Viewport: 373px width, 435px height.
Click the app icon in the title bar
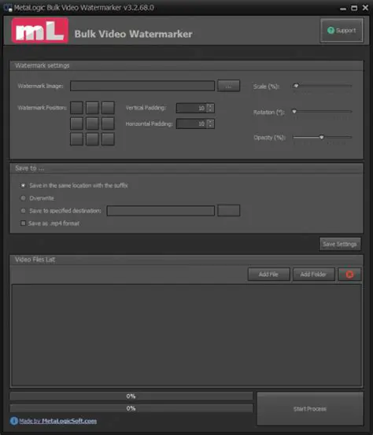[8, 8]
